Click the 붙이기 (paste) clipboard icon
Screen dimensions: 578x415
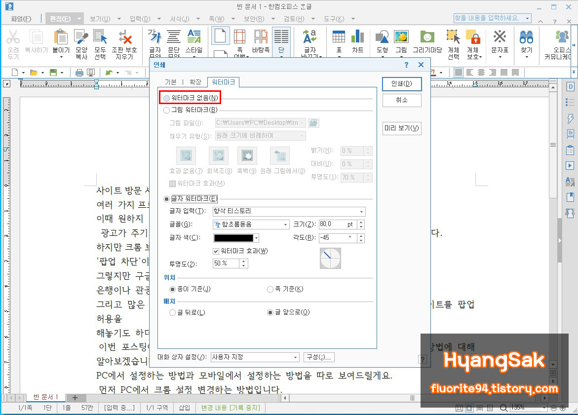[61, 37]
